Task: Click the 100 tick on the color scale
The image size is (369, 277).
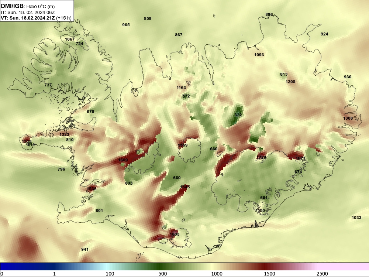Action: (x=110, y=274)
